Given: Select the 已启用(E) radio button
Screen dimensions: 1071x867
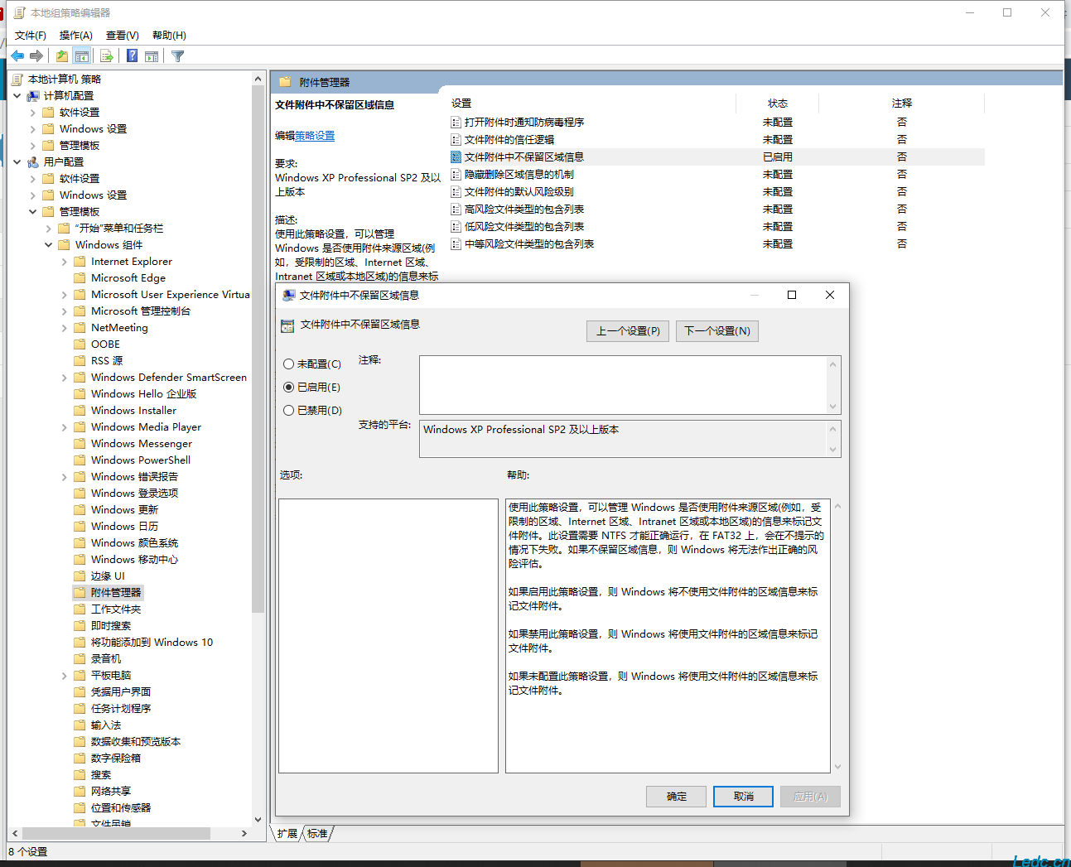Looking at the screenshot, I should click(289, 388).
